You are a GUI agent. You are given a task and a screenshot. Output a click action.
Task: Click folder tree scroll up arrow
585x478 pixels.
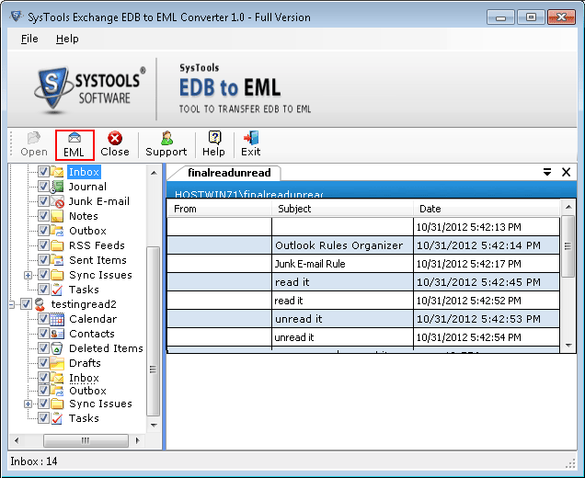tap(154, 173)
